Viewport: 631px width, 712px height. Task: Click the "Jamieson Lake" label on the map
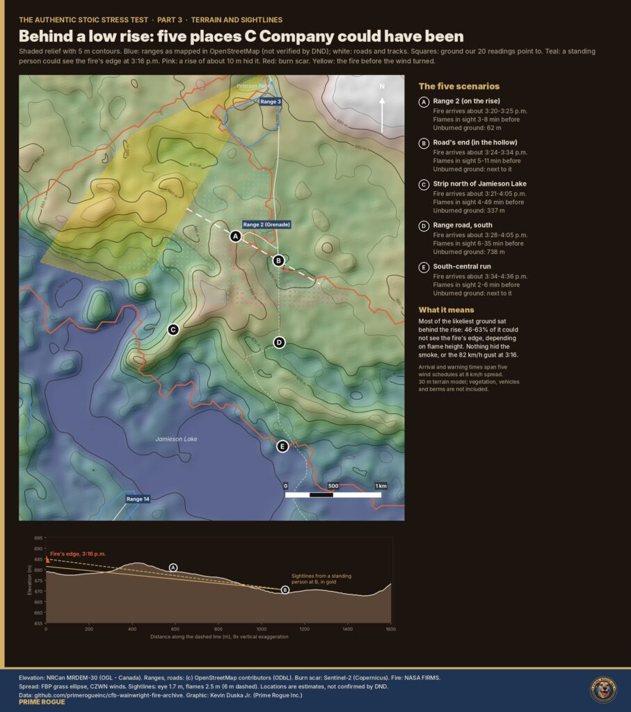176,439
